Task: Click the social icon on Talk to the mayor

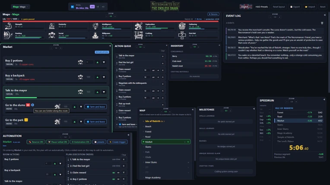Action: [80, 92]
